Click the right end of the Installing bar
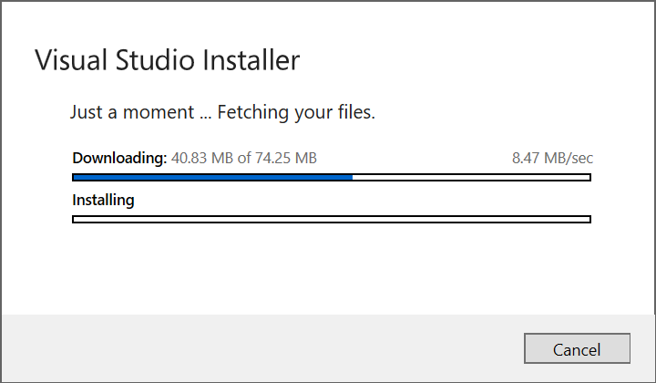 pos(586,219)
